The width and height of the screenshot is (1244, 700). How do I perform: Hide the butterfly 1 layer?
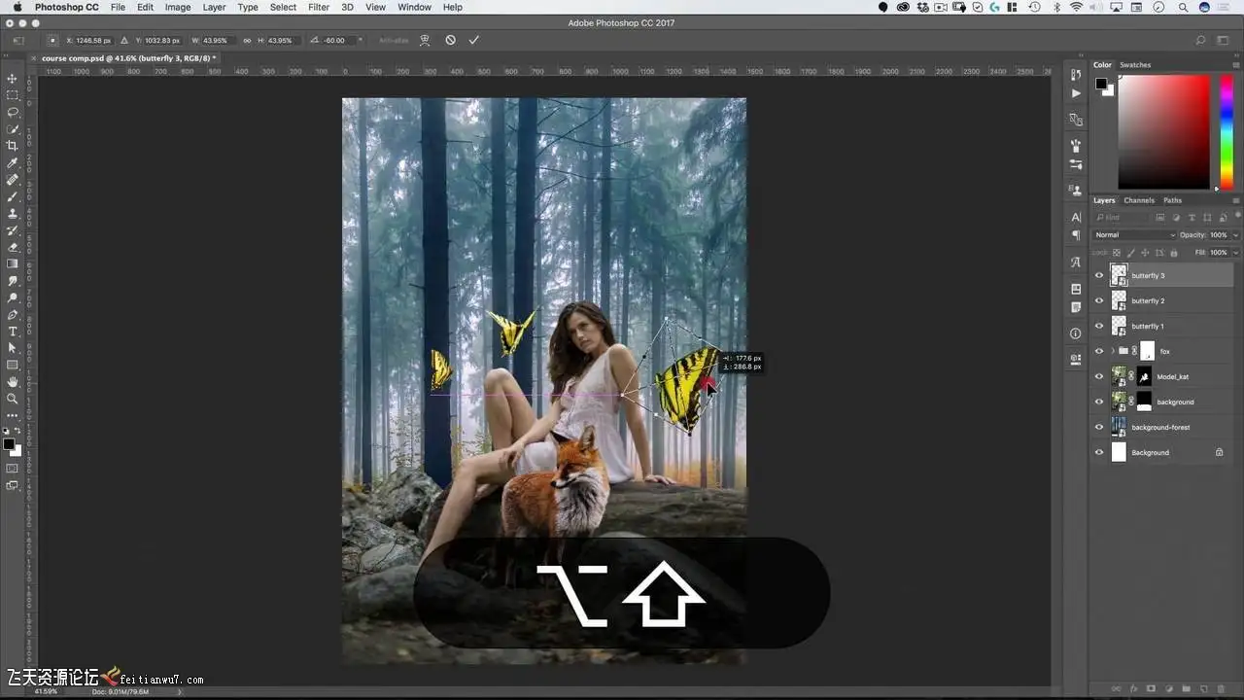[x=1099, y=326]
